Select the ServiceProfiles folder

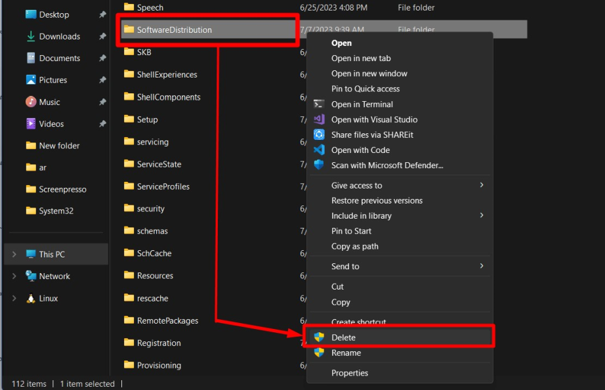pos(163,186)
